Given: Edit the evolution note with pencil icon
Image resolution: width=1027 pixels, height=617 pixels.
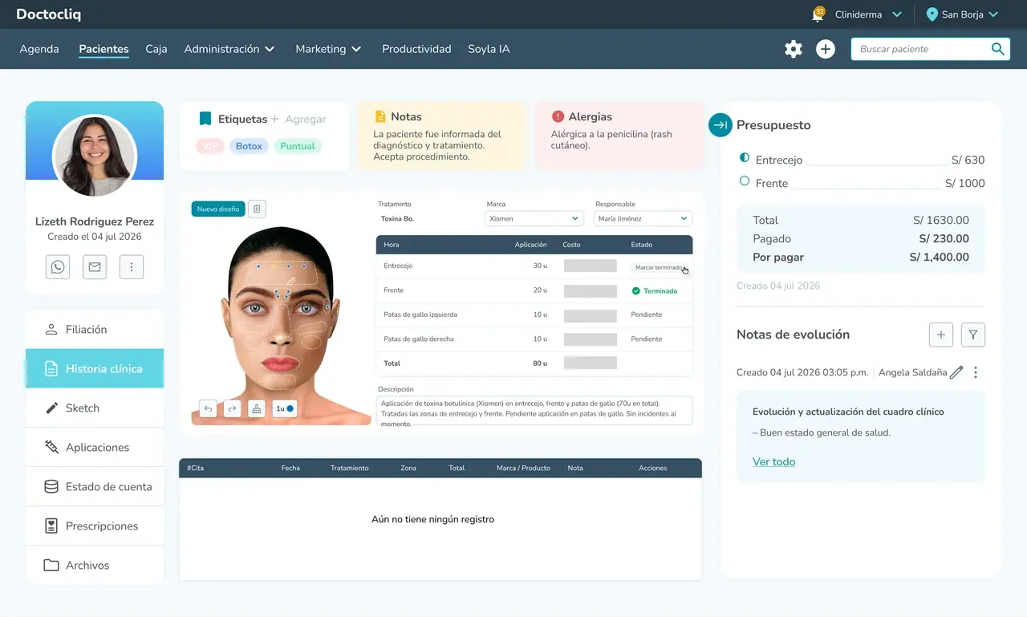Looking at the screenshot, I should tap(956, 372).
